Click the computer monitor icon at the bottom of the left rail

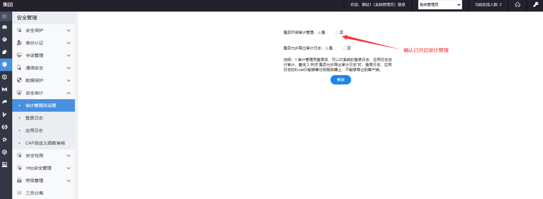click(x=4, y=165)
